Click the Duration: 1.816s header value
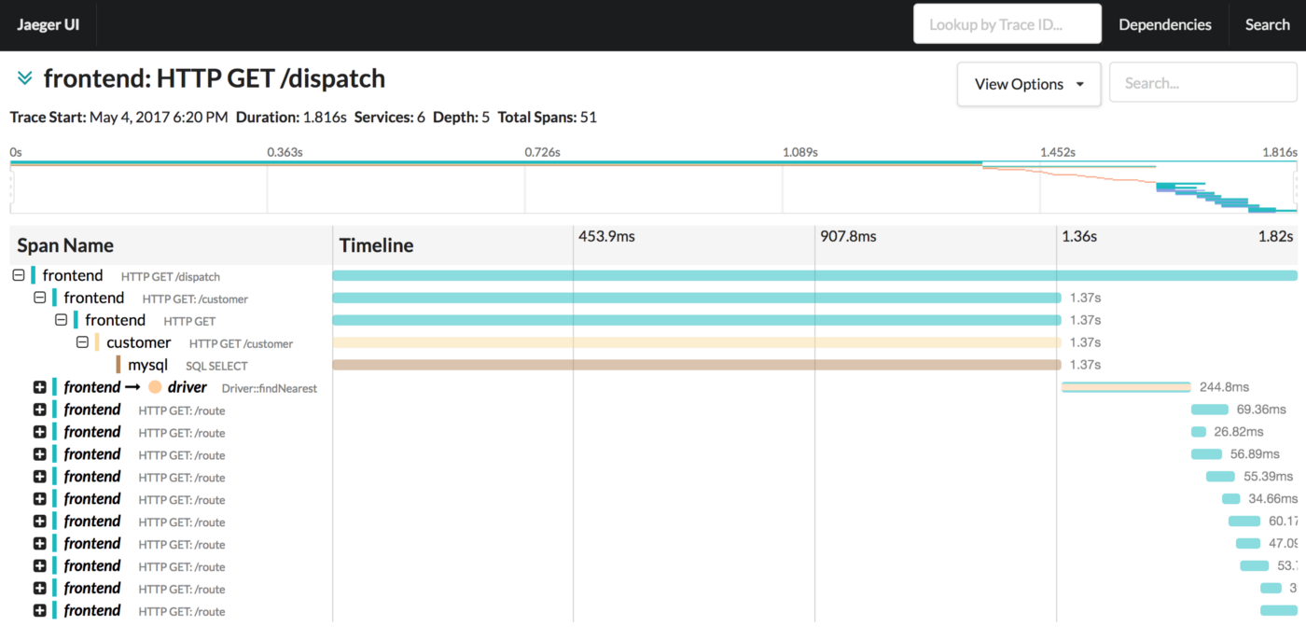This screenshot has height=640, width=1306. point(291,118)
